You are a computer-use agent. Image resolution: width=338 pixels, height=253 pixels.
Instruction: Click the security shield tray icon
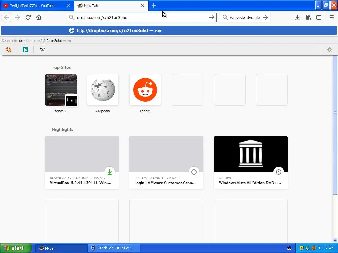(301, 248)
